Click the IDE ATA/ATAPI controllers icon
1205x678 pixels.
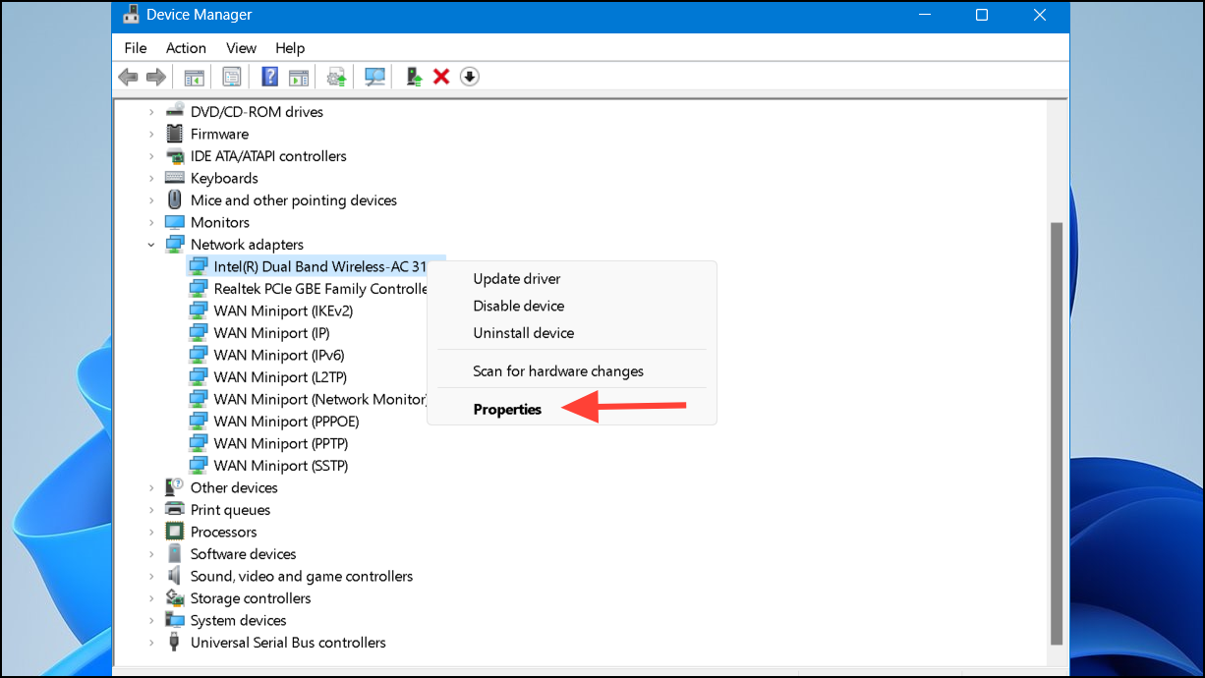[x=175, y=156]
